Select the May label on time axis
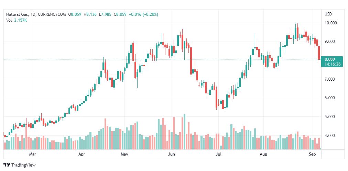 pos(124,154)
